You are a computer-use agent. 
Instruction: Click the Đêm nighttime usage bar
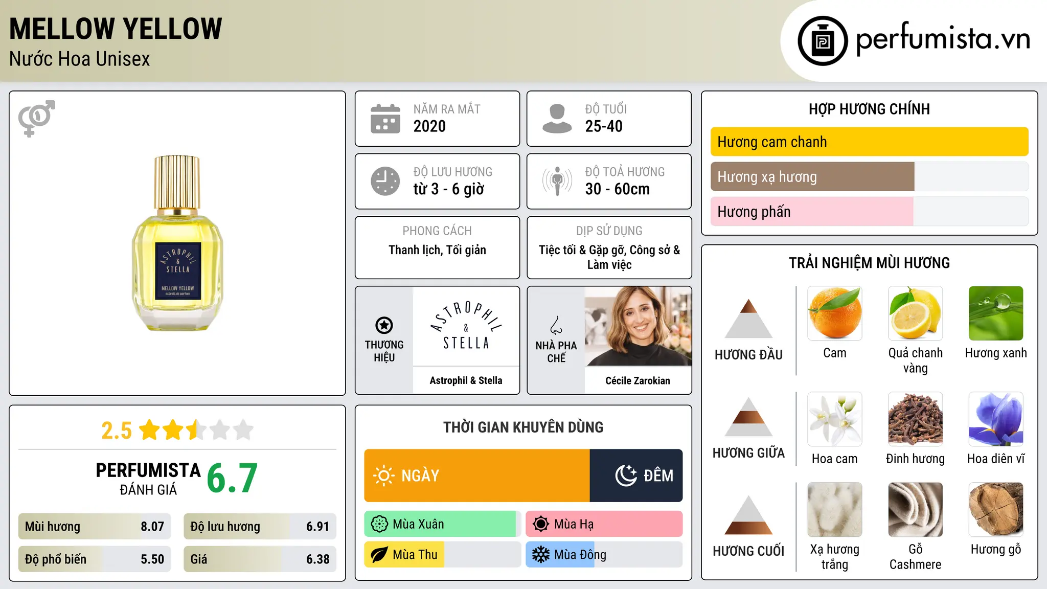(636, 475)
